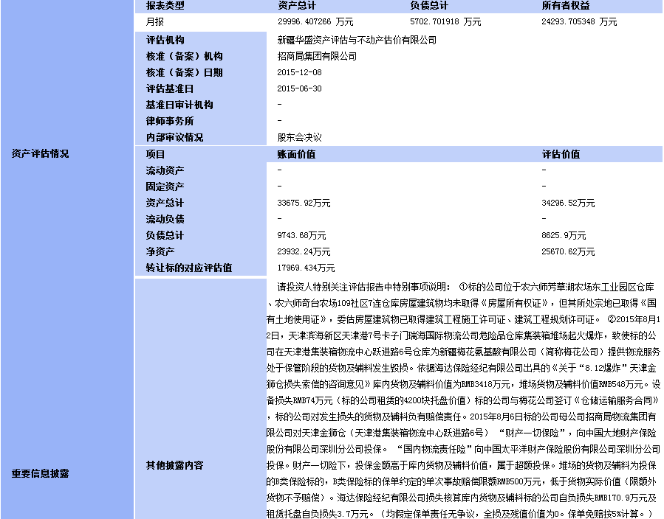Viewport: 664px width, 519px height.
Task: Click the 所有者权益 column header
Action: click(567, 6)
